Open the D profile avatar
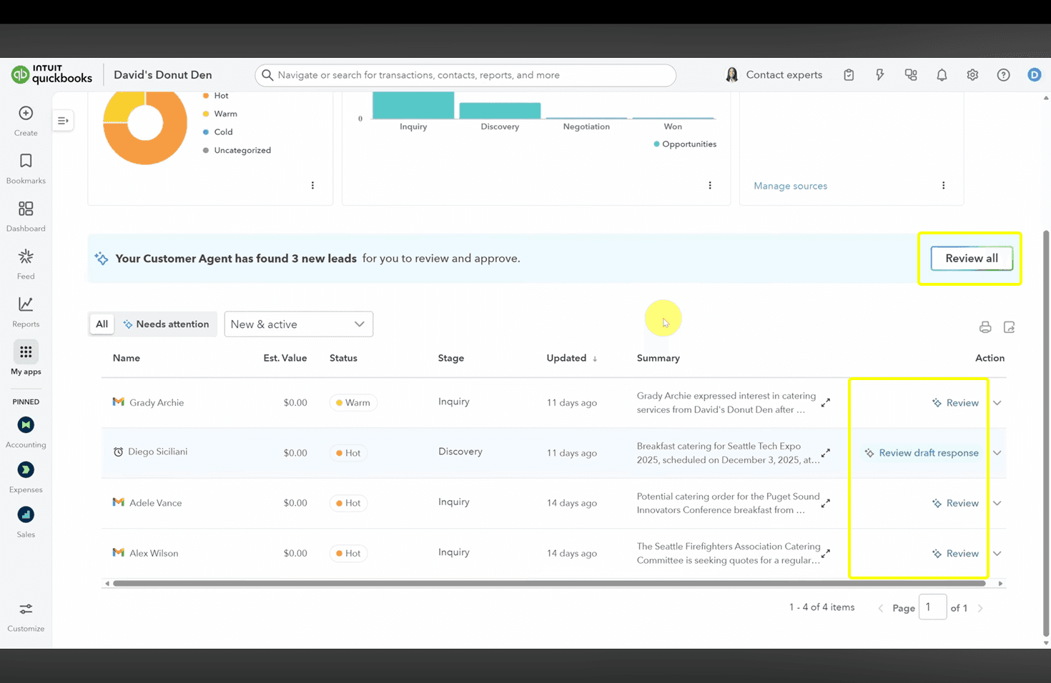 pos(1034,75)
